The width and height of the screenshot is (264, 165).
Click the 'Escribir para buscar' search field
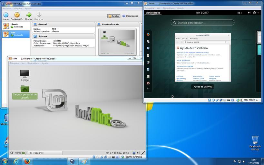pyautogui.click(x=202, y=23)
